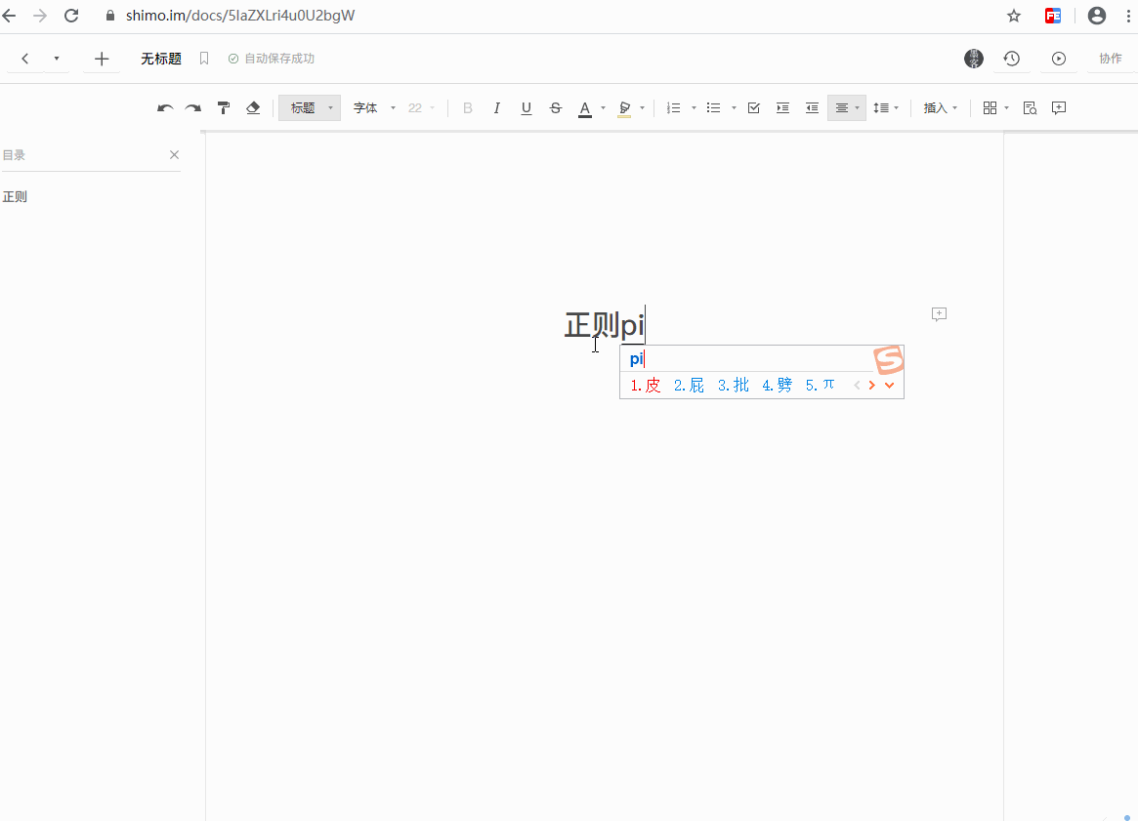Viewport: 1138px width, 821px height.
Task: Click the 无标题 document title
Action: point(161,59)
